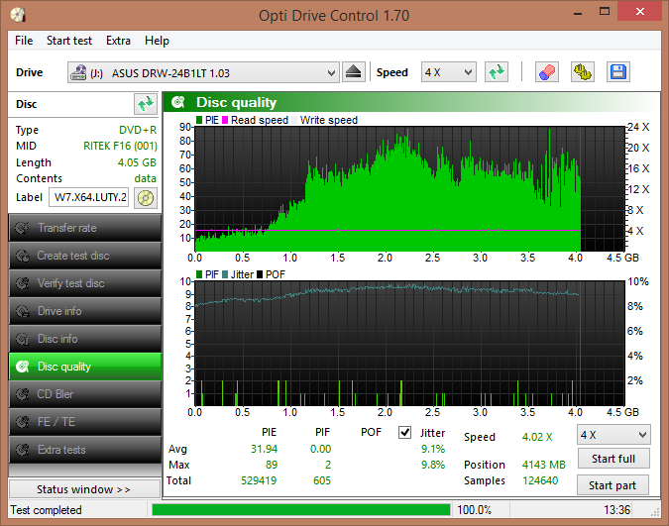Click the 100.0% progress text
Screen dimensions: 669x526
tap(475, 510)
